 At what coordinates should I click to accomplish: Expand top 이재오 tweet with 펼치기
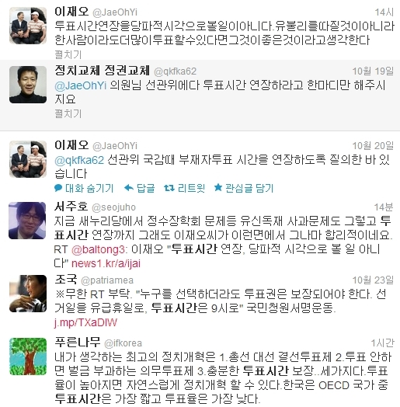68,54
